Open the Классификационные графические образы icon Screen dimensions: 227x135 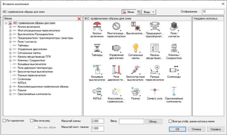coord(116,92)
